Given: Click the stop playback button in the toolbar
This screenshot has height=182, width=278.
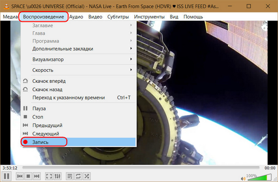Looking at the screenshot, I should pos(28,176).
